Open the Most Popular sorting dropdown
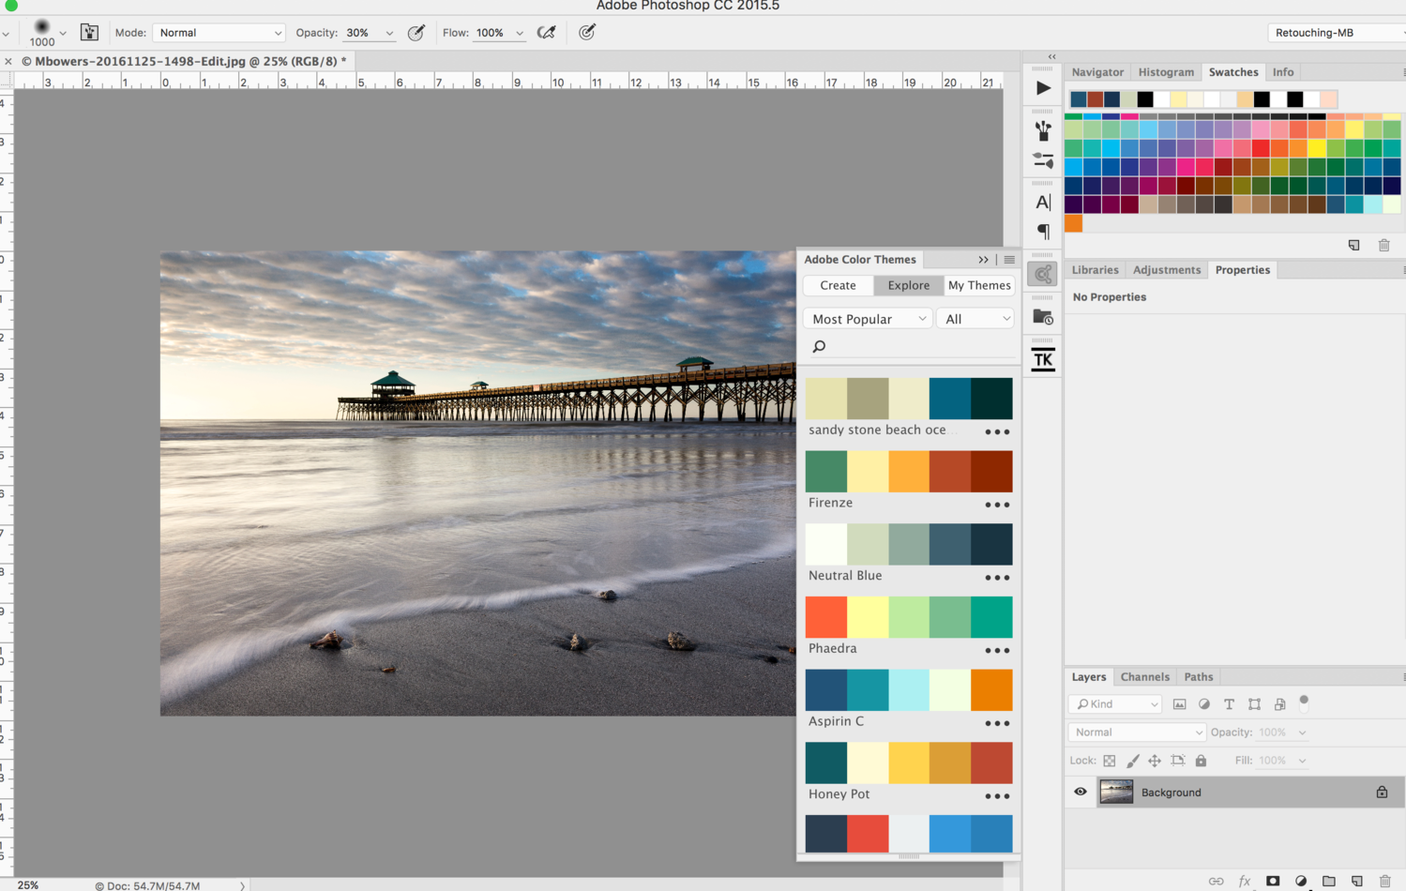The height and width of the screenshot is (891, 1406). 868,319
